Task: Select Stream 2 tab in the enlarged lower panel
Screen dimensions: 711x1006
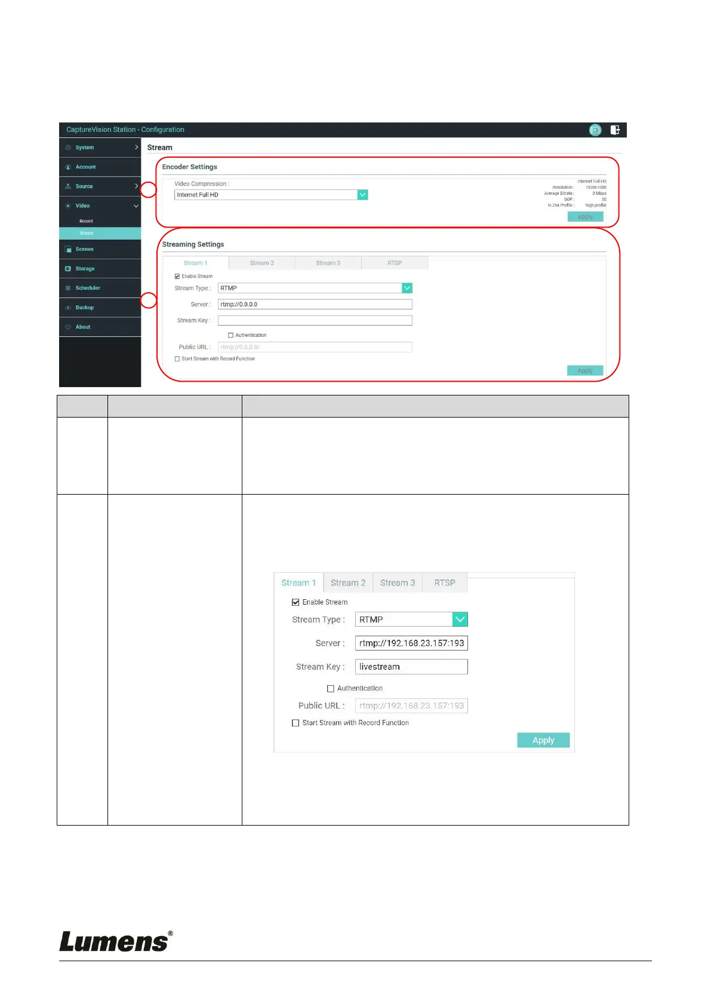Action: [348, 583]
